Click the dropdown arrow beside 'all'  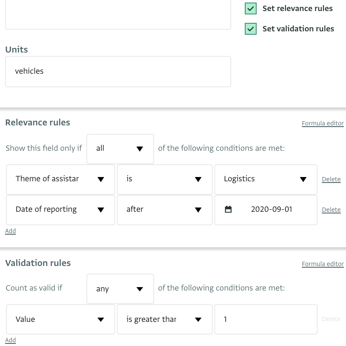(140, 149)
